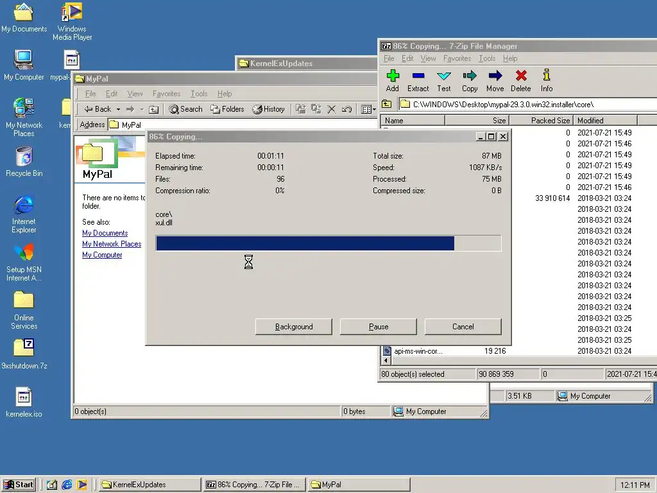Viewport: 657px width, 493px height.
Task: Open the Tools menu in MyPal window
Action: (199, 94)
